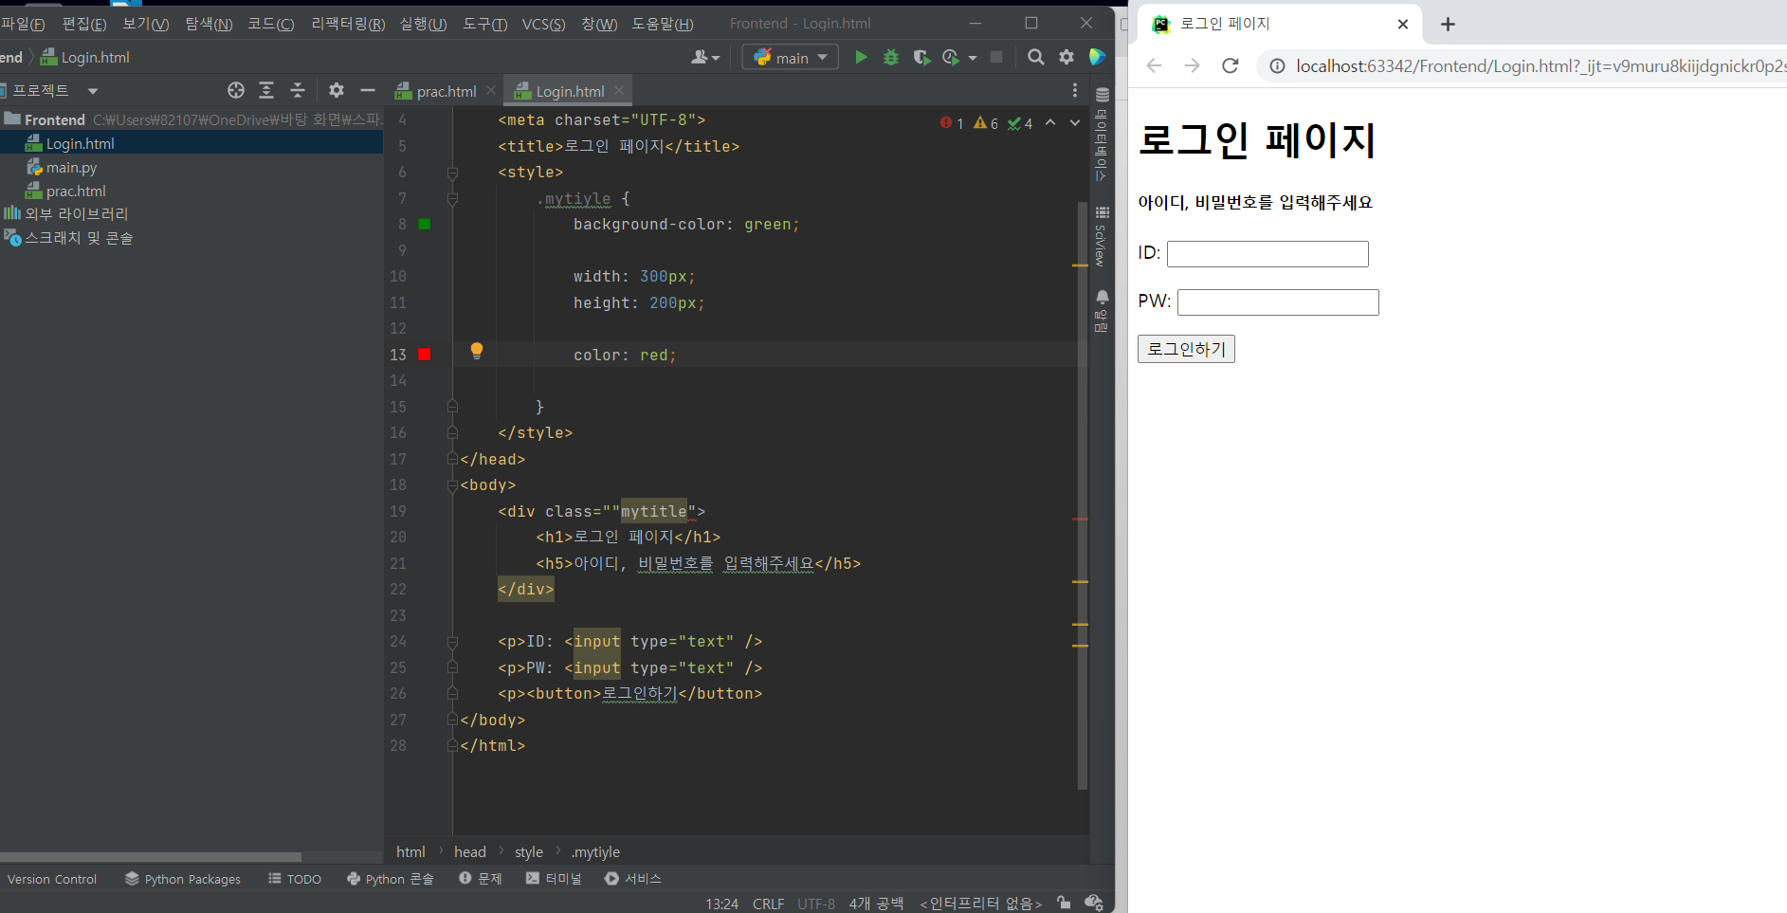Click the login button in the browser page
The width and height of the screenshot is (1787, 913).
(1186, 349)
